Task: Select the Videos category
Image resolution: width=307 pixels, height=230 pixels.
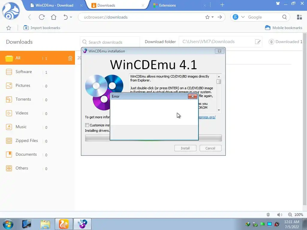Action: point(37,113)
